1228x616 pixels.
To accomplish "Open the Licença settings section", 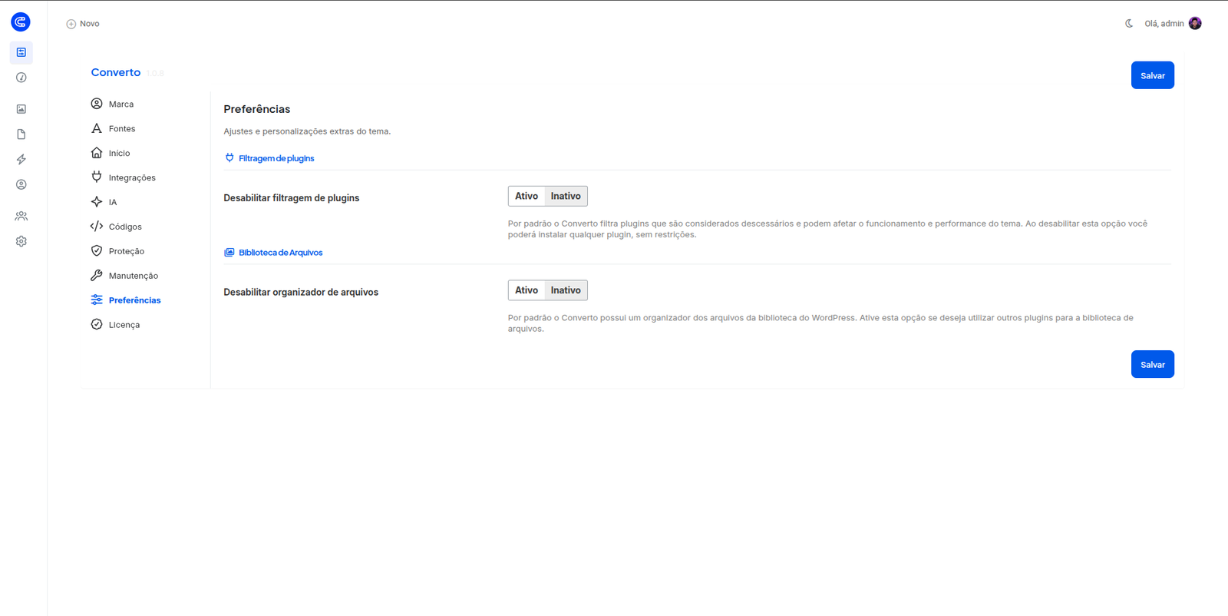I will (x=124, y=325).
